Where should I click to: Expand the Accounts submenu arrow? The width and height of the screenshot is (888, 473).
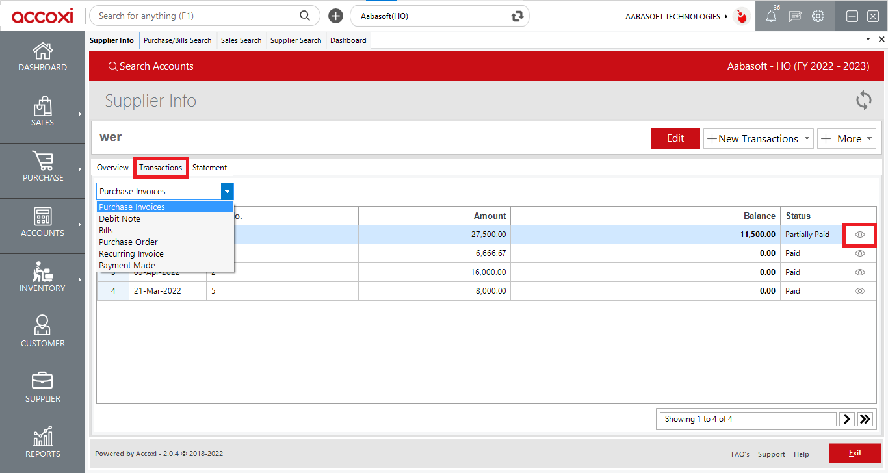tap(79, 224)
